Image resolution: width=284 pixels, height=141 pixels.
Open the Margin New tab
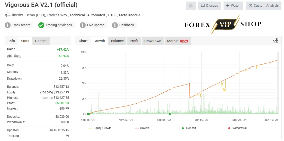pyautogui.click(x=178, y=41)
